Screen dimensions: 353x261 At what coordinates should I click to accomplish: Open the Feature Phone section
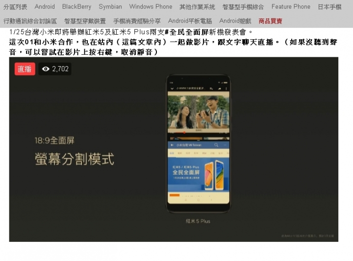click(x=291, y=7)
